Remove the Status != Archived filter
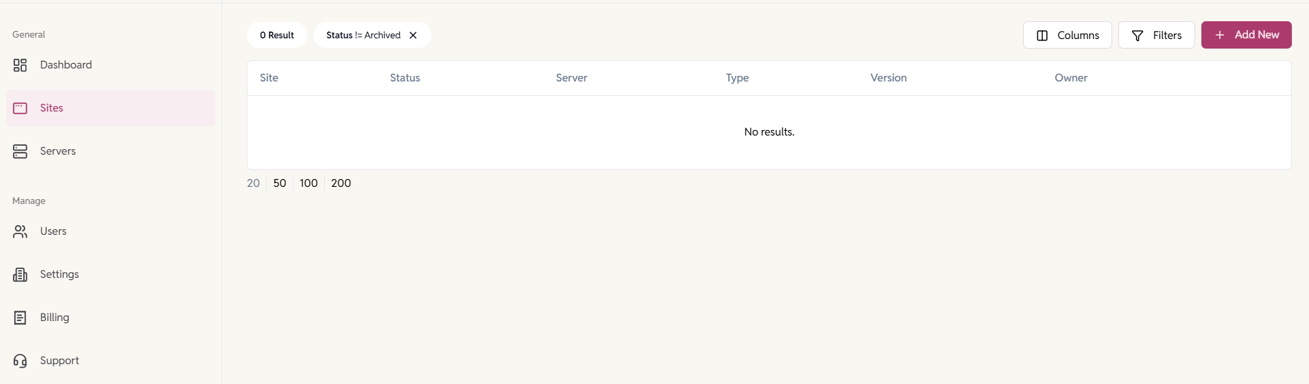Image resolution: width=1309 pixels, height=384 pixels. pos(413,36)
